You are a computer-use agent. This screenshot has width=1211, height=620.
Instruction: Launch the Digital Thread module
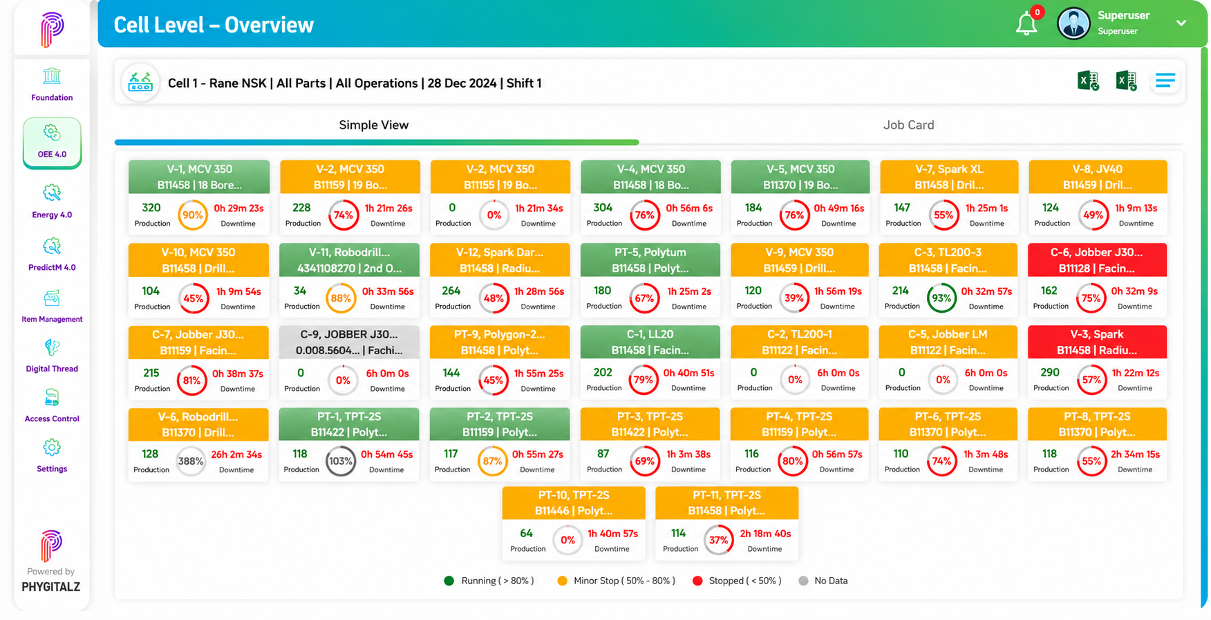[52, 356]
